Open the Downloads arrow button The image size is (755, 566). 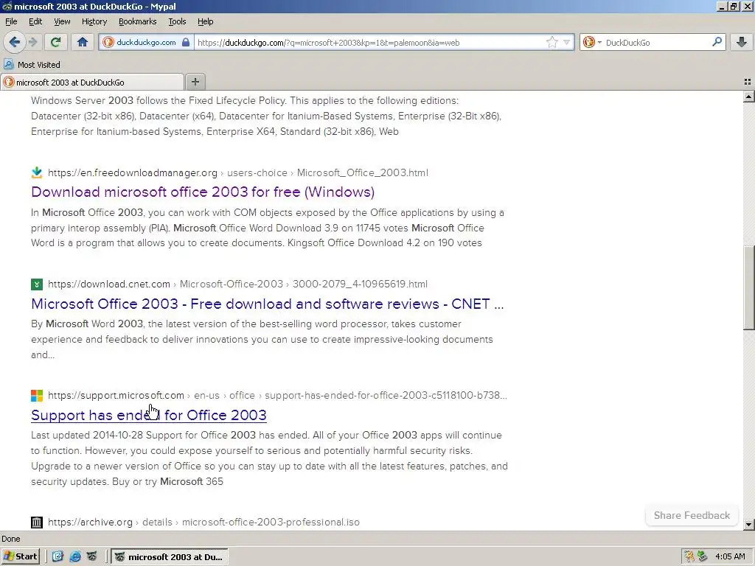[742, 42]
